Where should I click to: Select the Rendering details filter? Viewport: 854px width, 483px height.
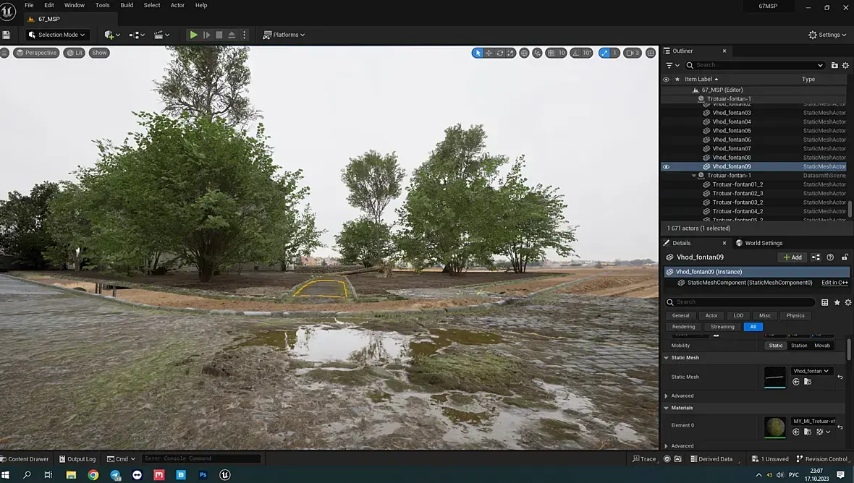point(683,327)
